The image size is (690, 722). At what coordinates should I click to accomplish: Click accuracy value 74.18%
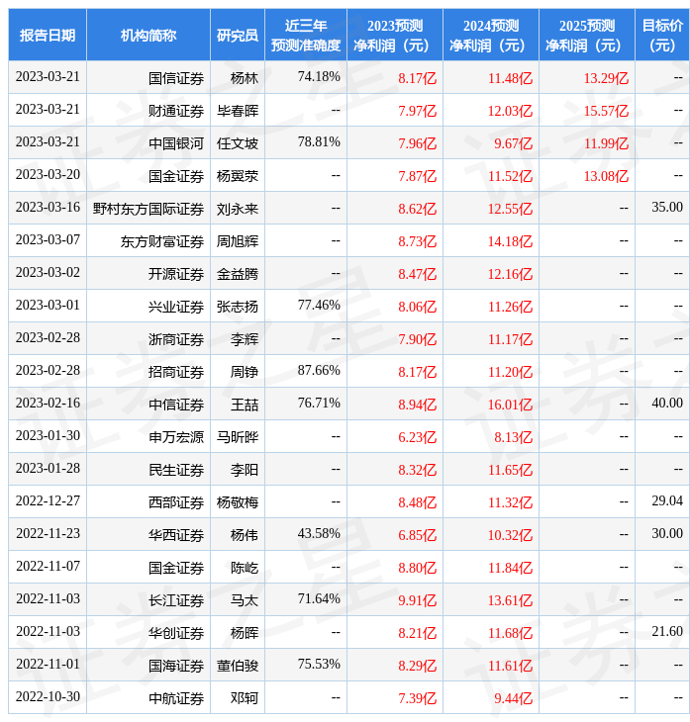pyautogui.click(x=319, y=76)
